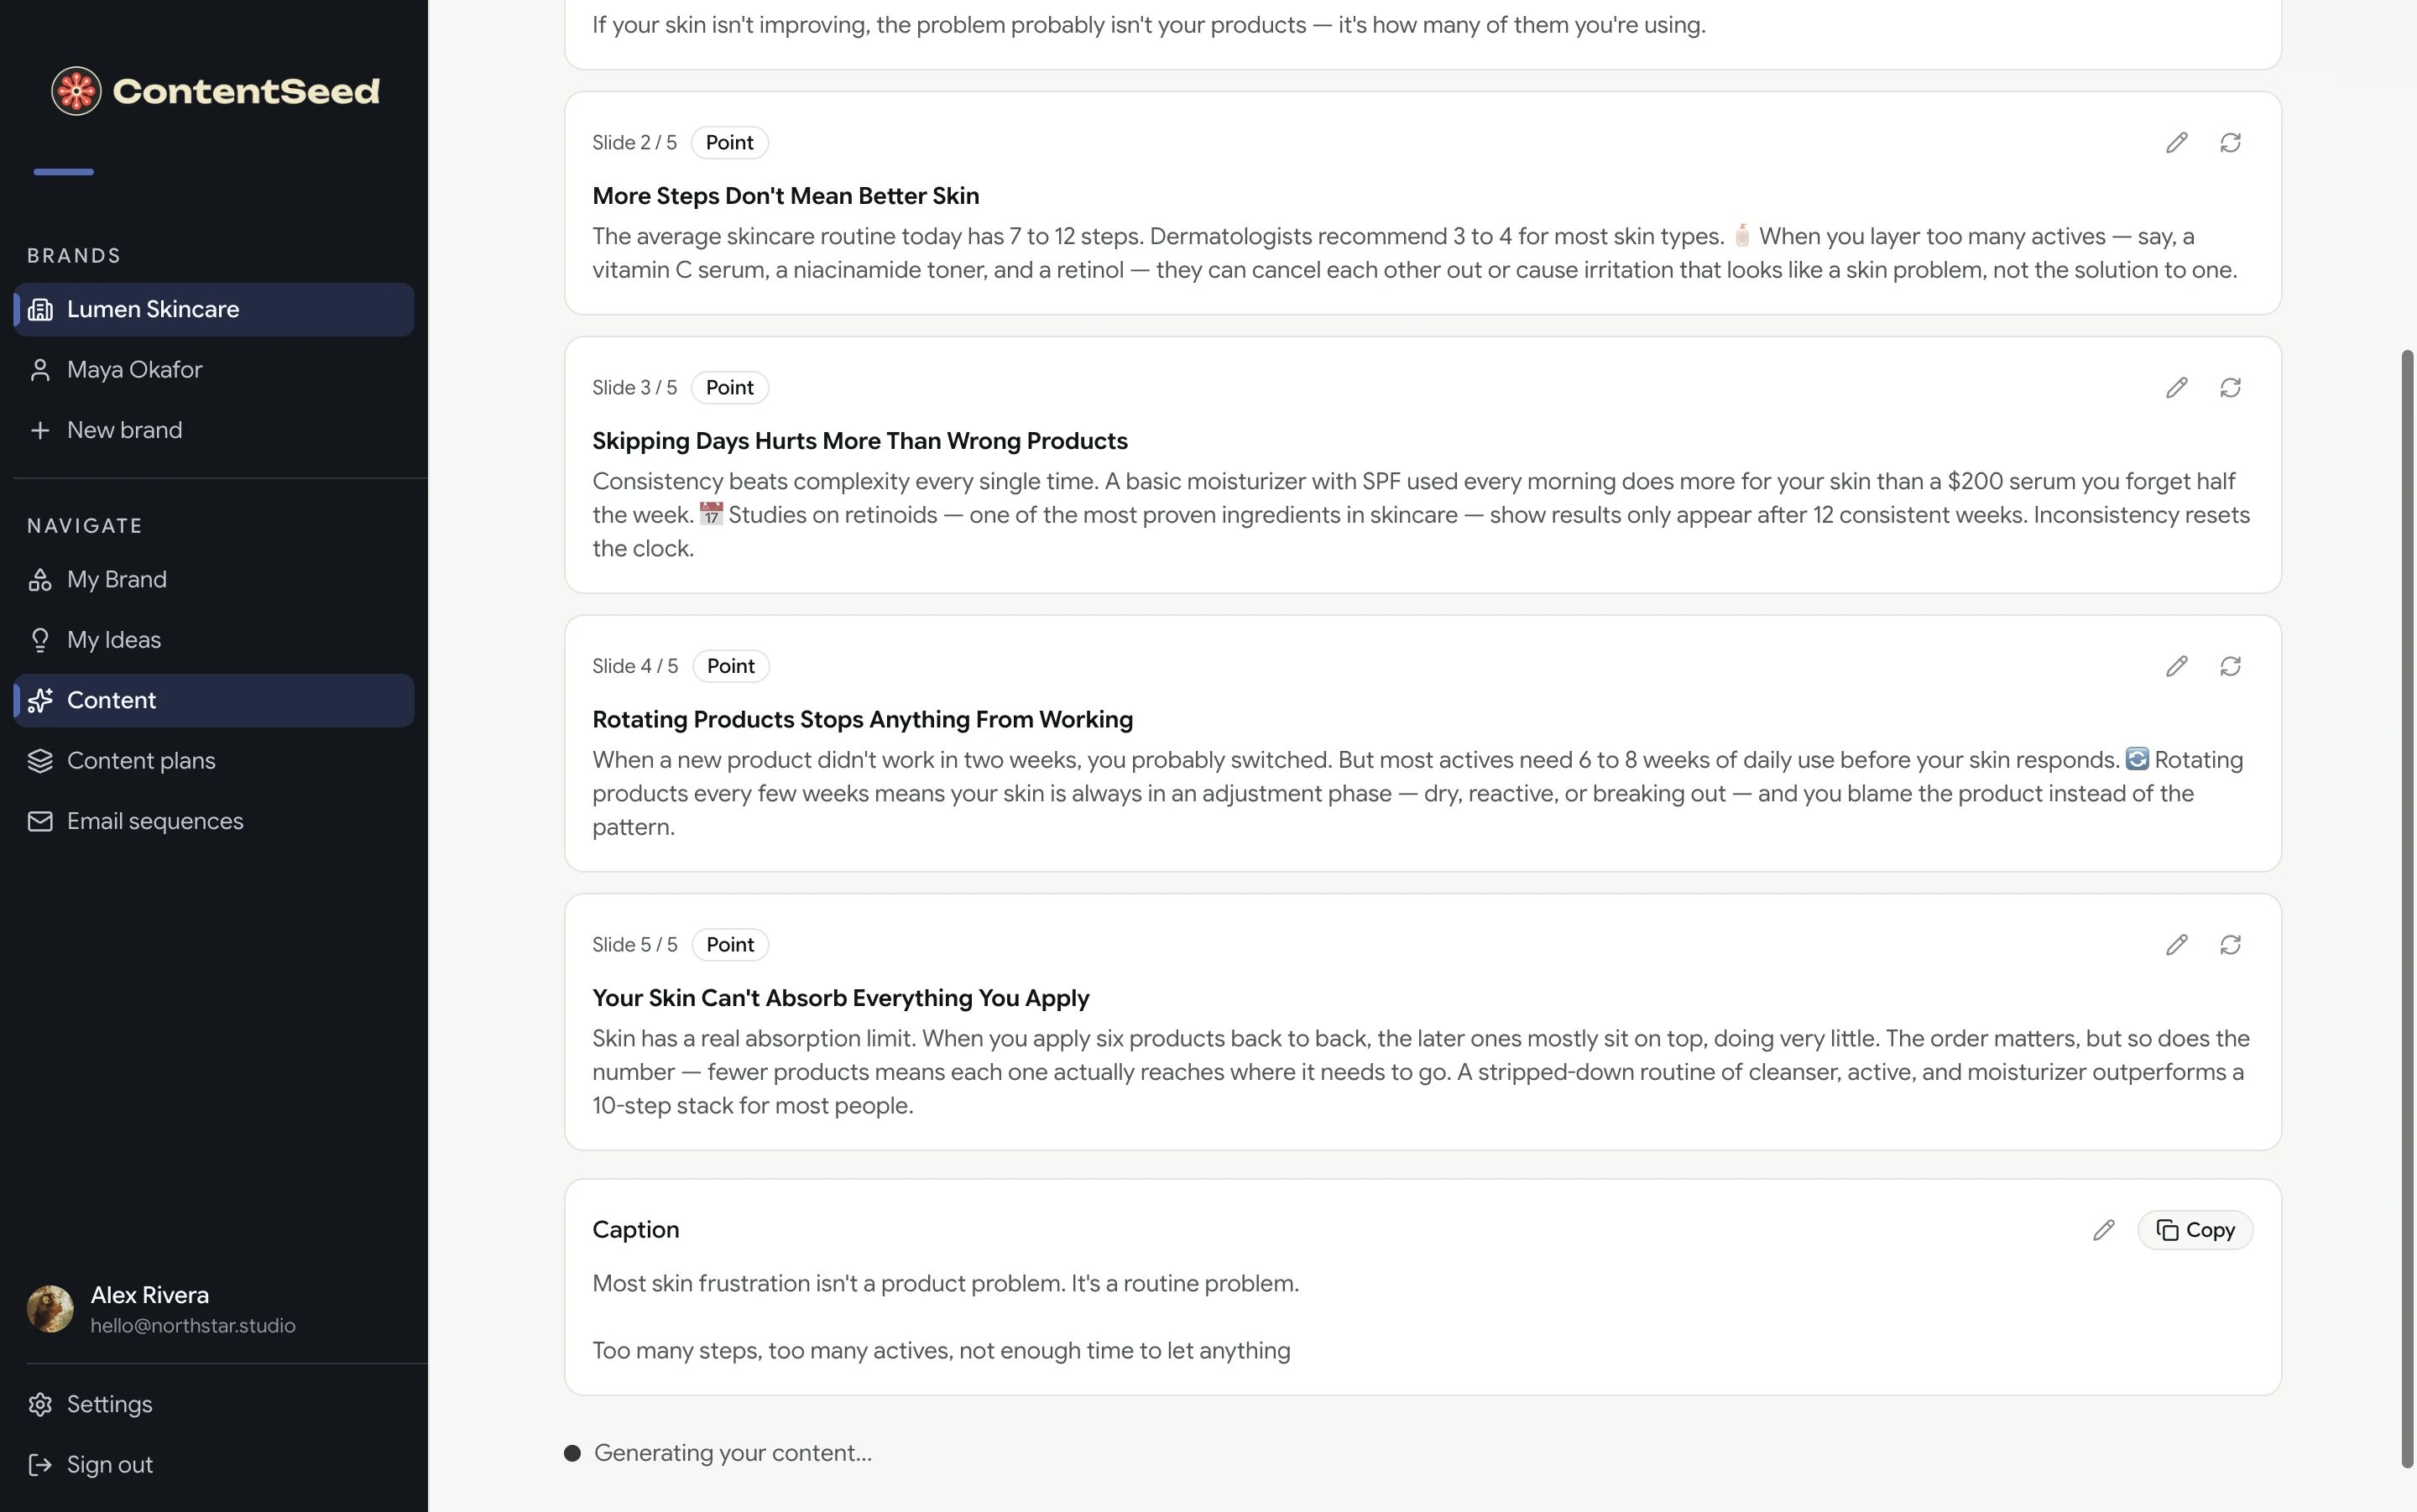The width and height of the screenshot is (2417, 1512).
Task: Open Settings
Action: pos(214,1404)
